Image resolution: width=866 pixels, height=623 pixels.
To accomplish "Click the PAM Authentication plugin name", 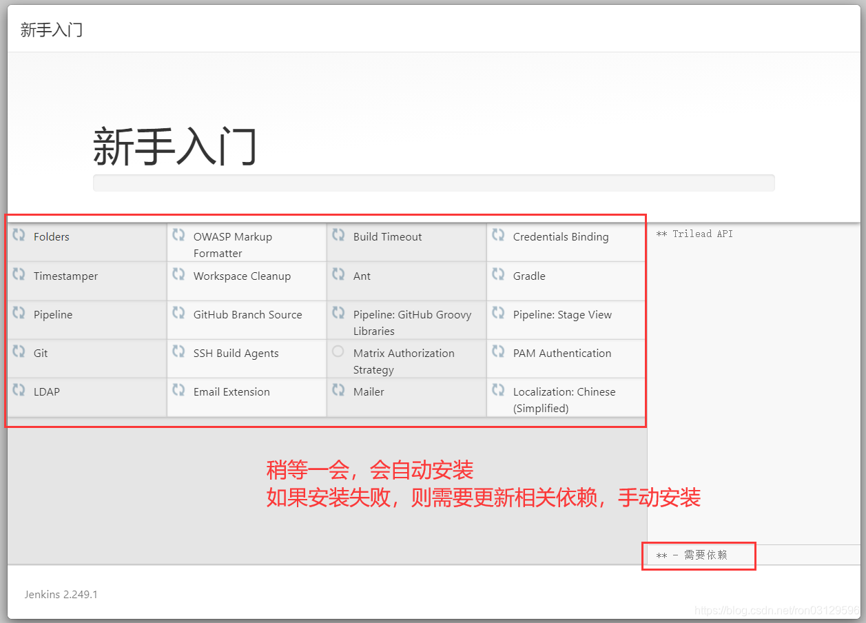I will (x=562, y=353).
